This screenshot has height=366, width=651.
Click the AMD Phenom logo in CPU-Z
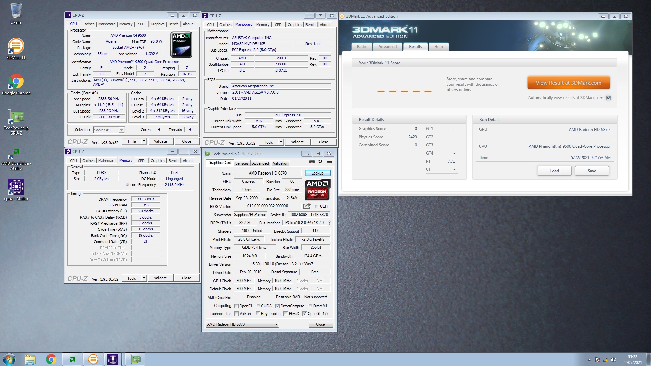(x=181, y=44)
